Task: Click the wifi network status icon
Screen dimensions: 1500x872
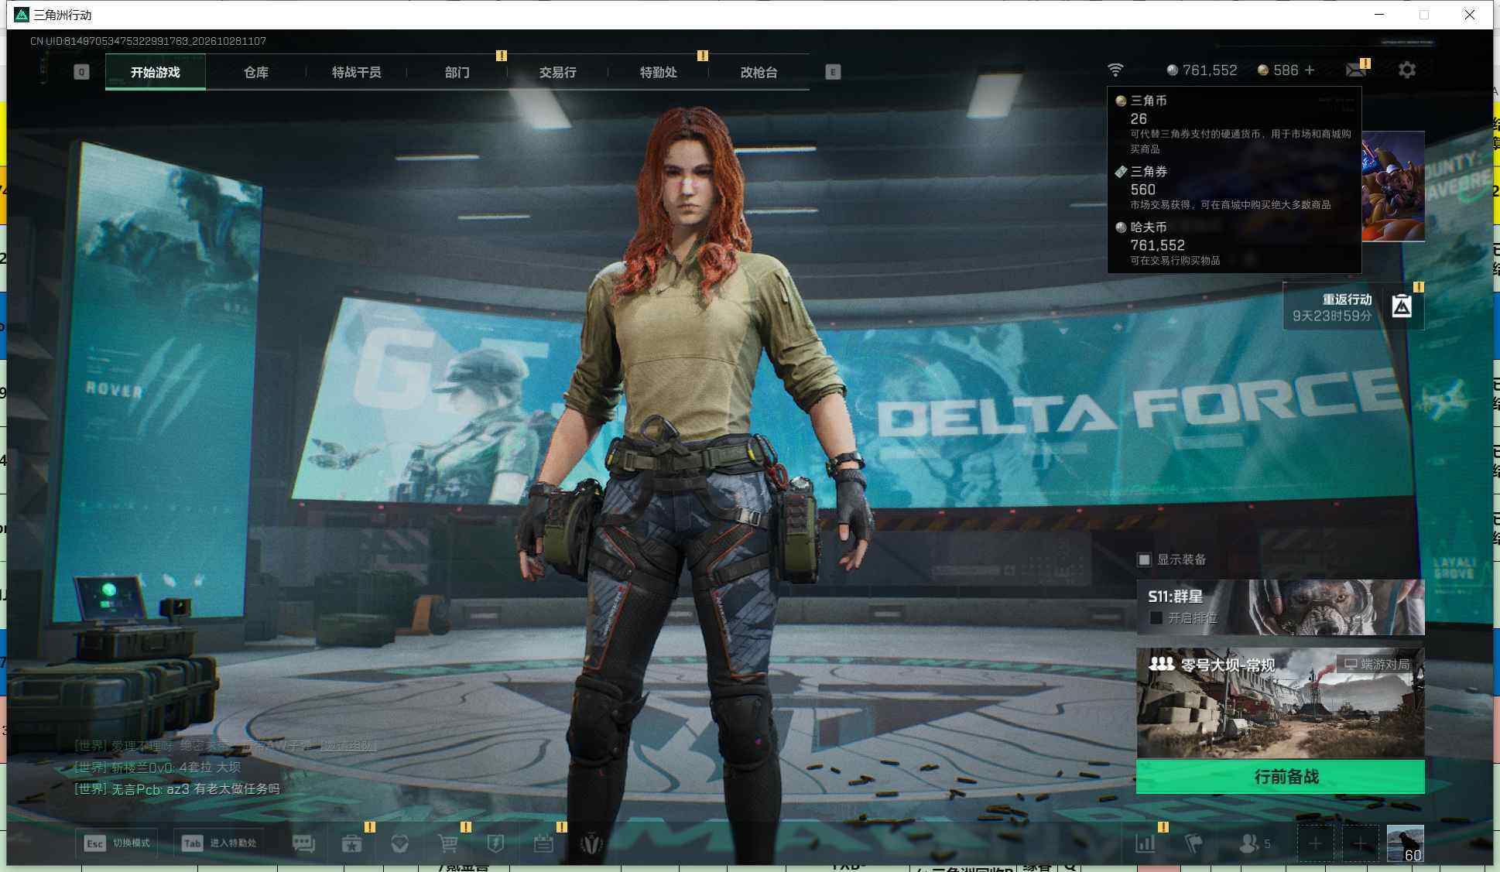Action: (1115, 70)
